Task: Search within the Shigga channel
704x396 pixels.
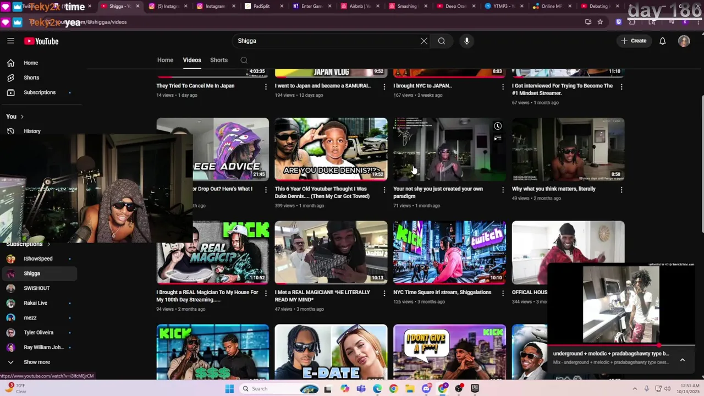Action: point(244,60)
